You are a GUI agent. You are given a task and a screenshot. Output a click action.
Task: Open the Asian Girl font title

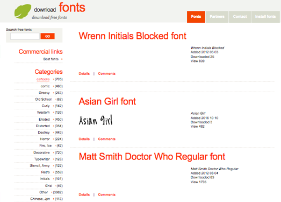pos(107,101)
